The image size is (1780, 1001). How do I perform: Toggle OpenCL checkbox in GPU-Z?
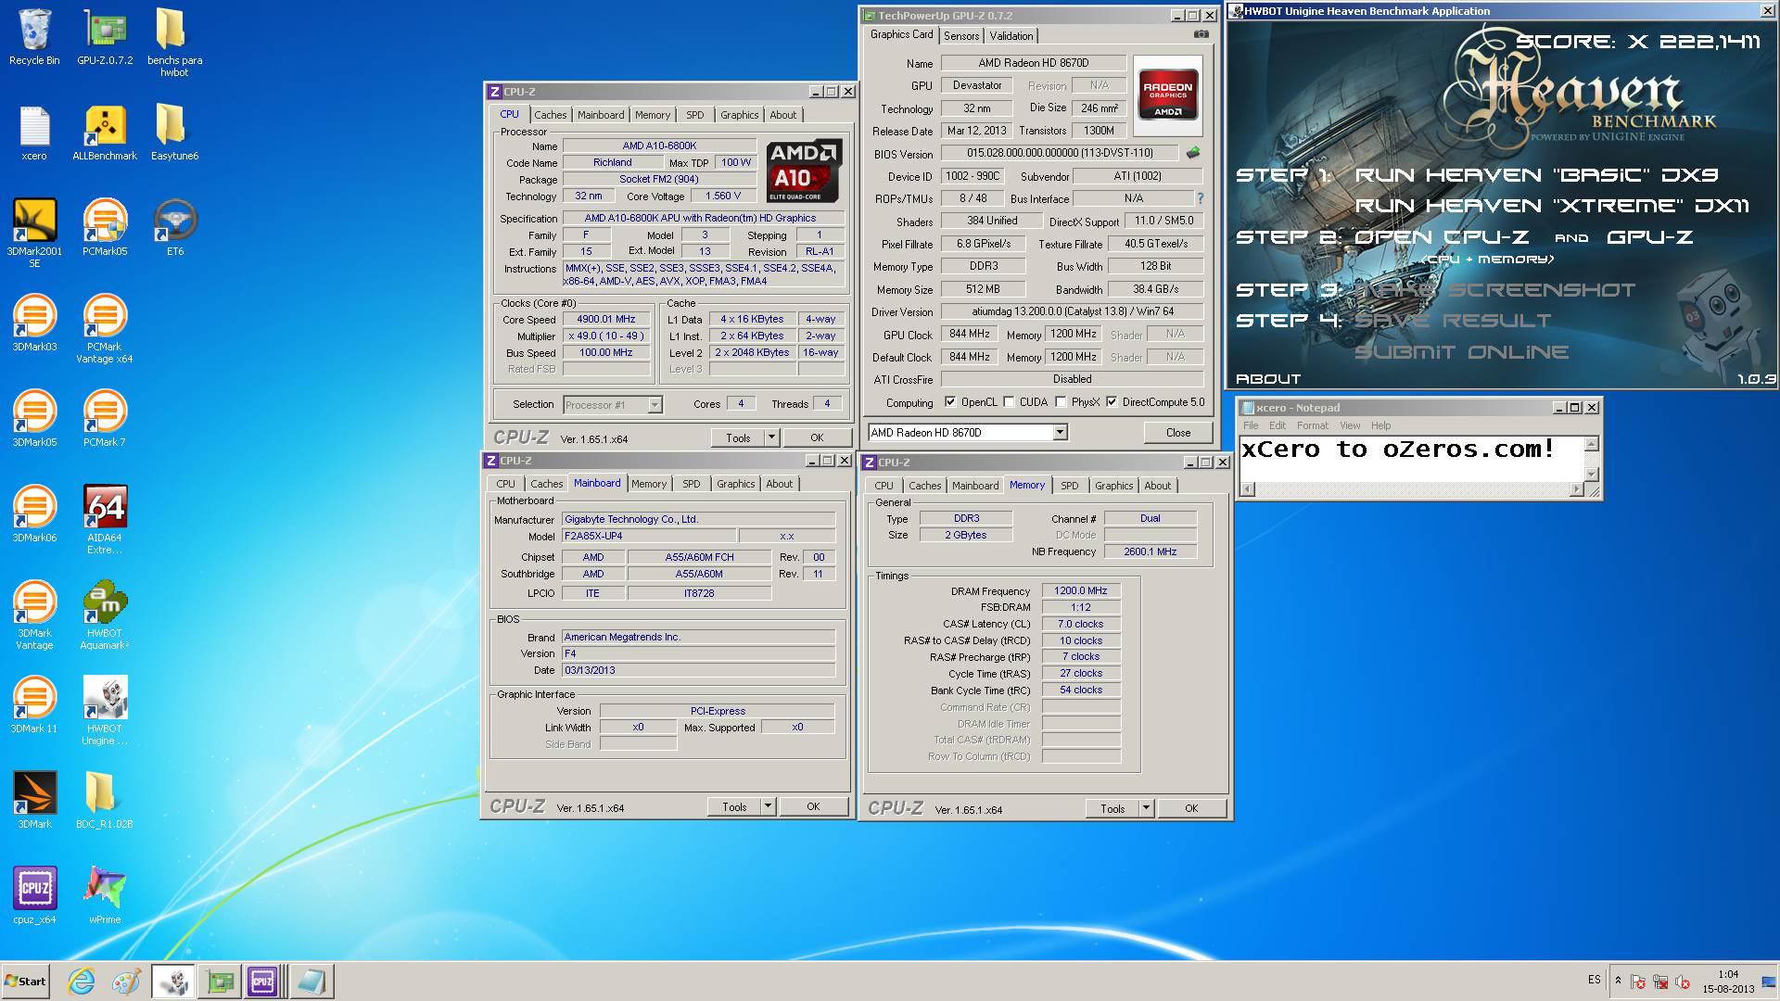(x=950, y=402)
